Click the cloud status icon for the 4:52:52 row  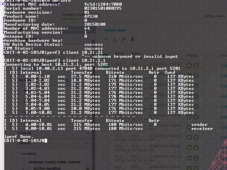(189, 65)
